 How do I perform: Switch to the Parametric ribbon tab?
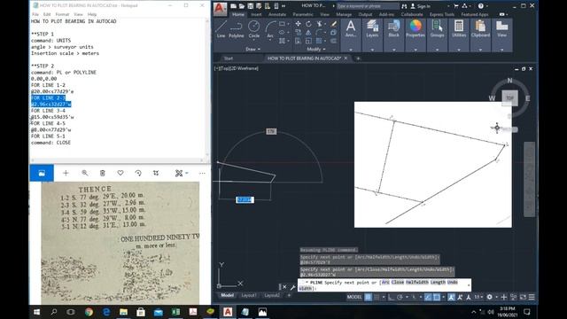click(x=303, y=14)
